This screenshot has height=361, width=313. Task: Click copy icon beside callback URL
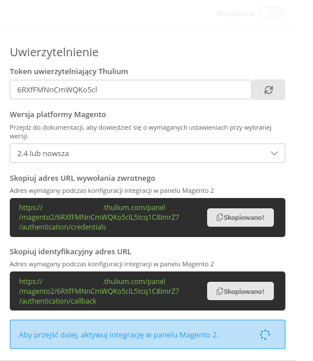click(x=219, y=291)
